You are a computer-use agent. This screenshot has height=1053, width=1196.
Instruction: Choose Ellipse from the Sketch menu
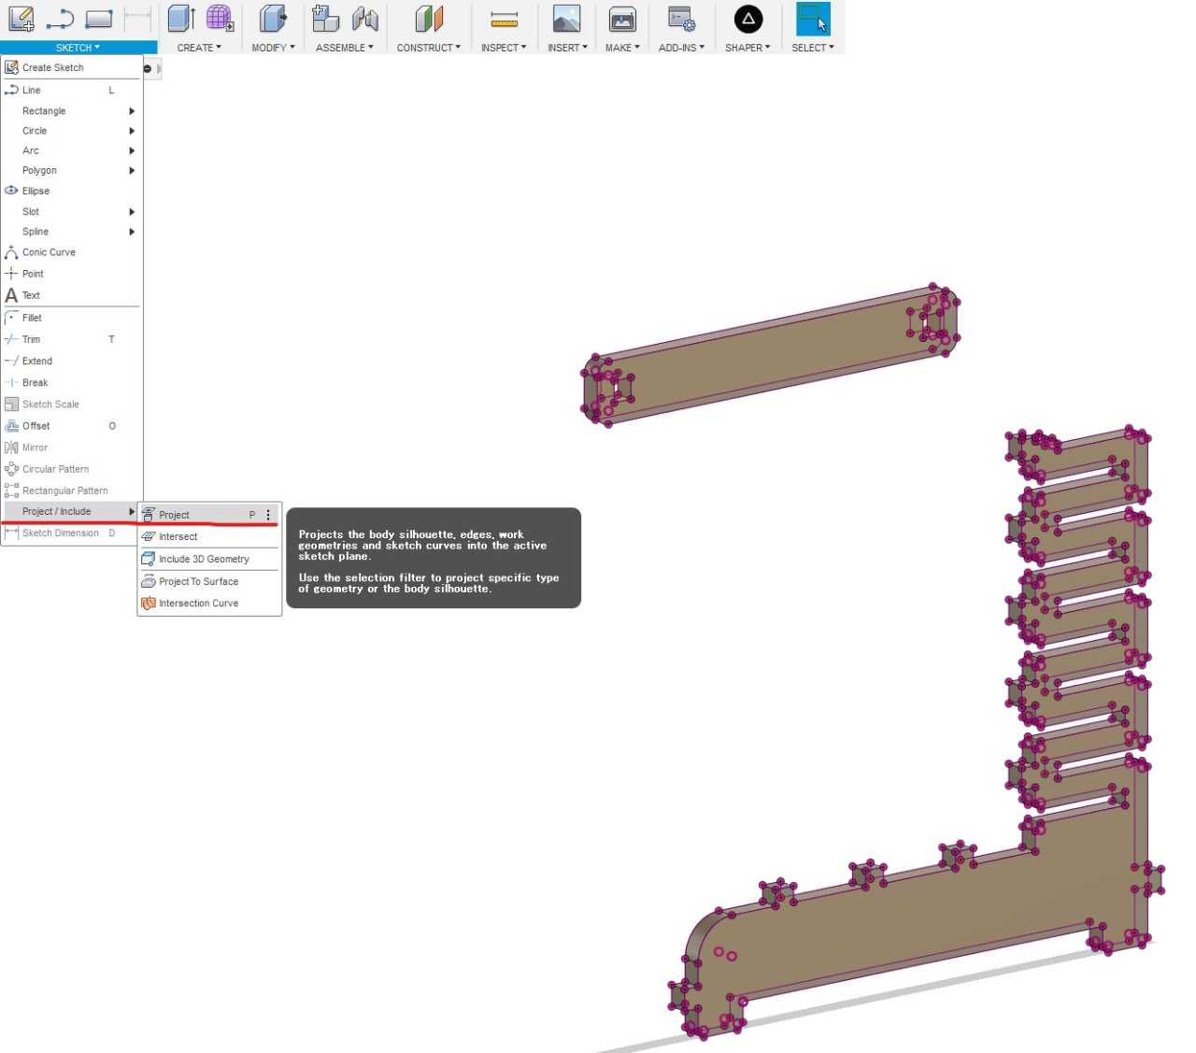click(72, 191)
